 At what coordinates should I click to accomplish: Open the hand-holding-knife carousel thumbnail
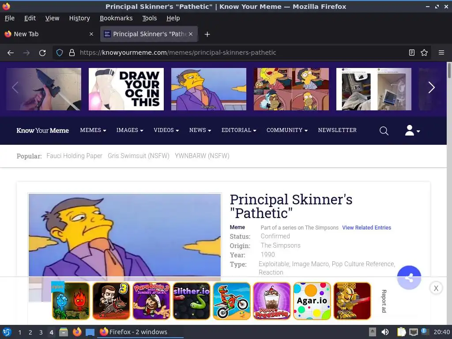pos(44,89)
